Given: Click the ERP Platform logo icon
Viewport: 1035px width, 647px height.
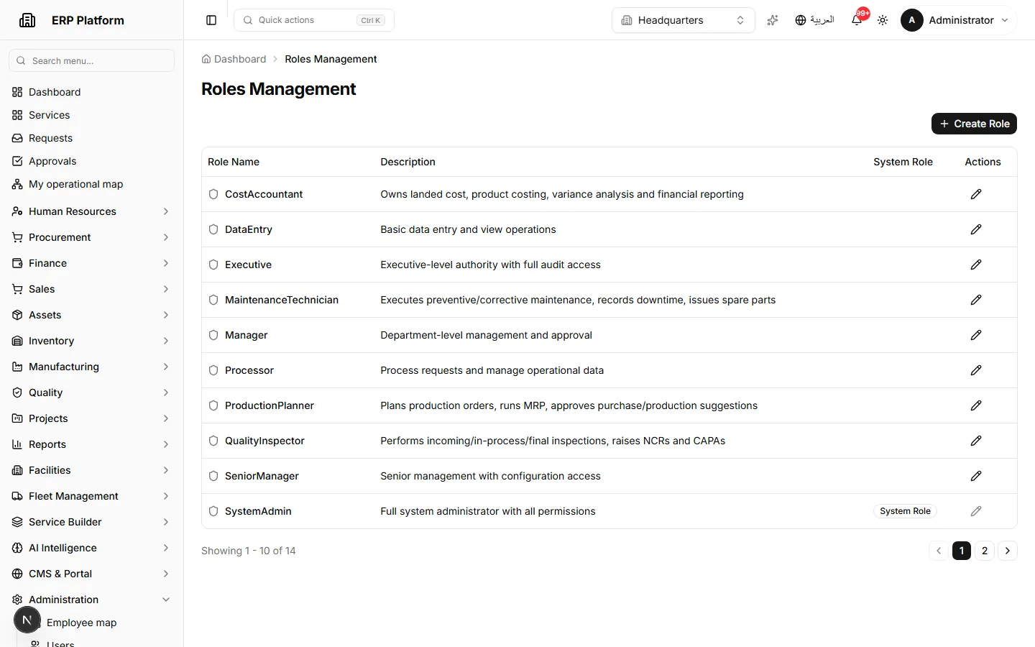Looking at the screenshot, I should tap(27, 20).
